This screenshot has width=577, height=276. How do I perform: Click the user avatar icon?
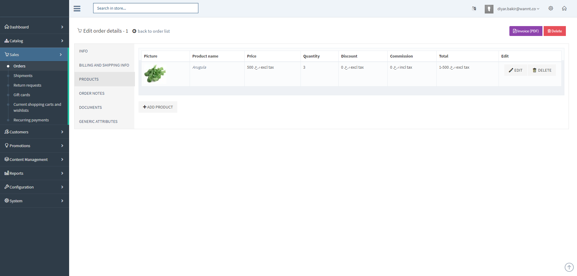489,9
